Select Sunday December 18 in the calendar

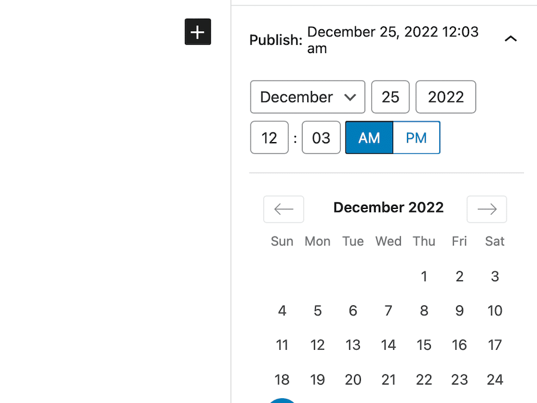(282, 380)
